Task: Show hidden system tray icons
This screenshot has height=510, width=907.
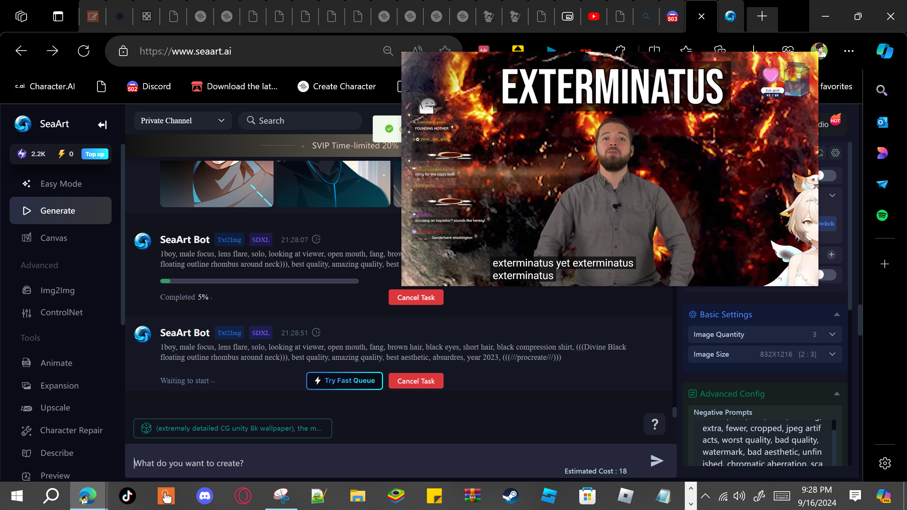Action: 705,496
